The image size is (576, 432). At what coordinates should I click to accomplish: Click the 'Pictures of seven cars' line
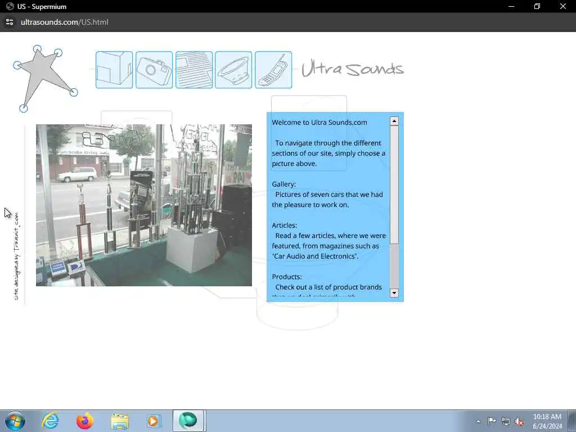[329, 194]
